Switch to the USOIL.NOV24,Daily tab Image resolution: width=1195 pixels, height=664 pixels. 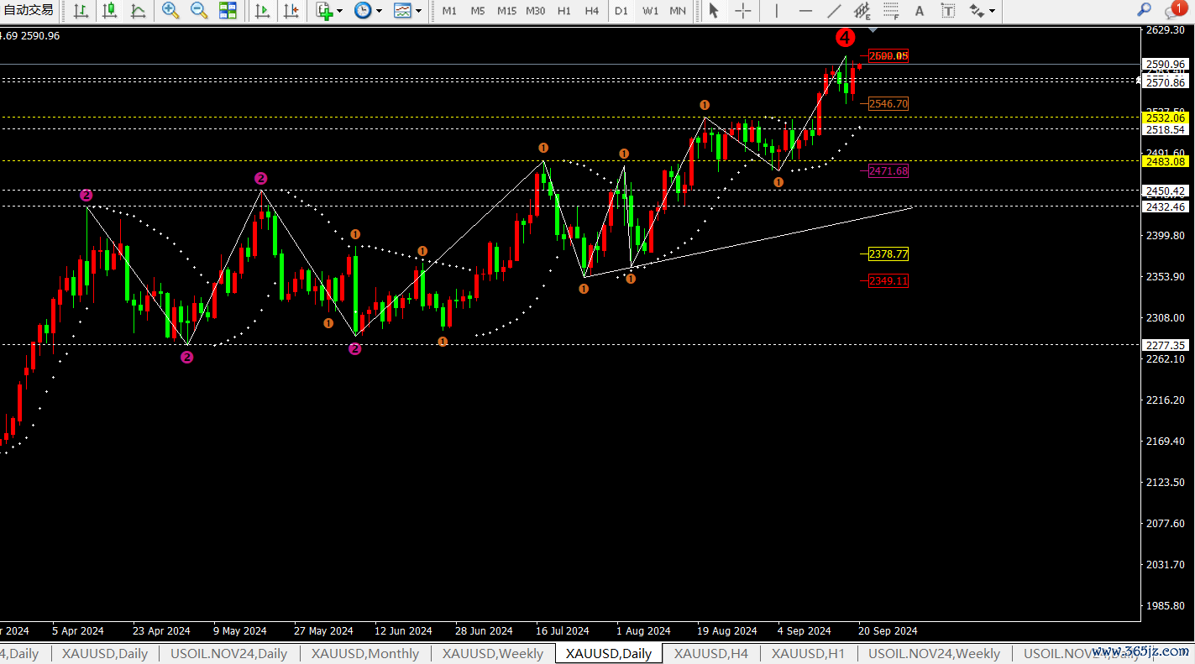pos(228,653)
